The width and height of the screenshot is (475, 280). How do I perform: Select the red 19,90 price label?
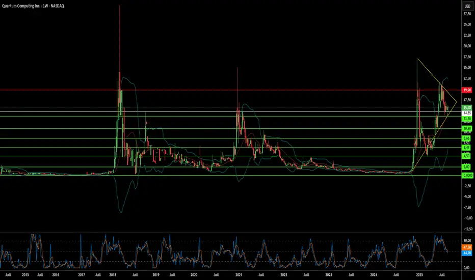pos(467,90)
